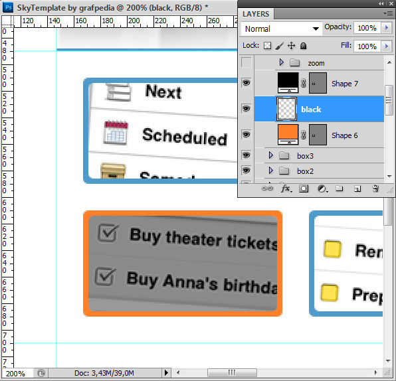Expand the zoom layer group
The image size is (396, 381).
click(x=282, y=62)
